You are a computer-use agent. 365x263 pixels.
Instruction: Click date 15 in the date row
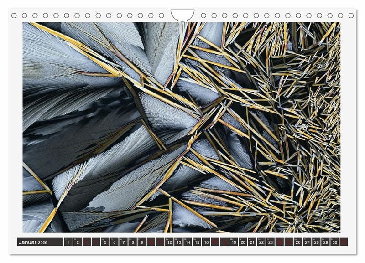(197, 242)
